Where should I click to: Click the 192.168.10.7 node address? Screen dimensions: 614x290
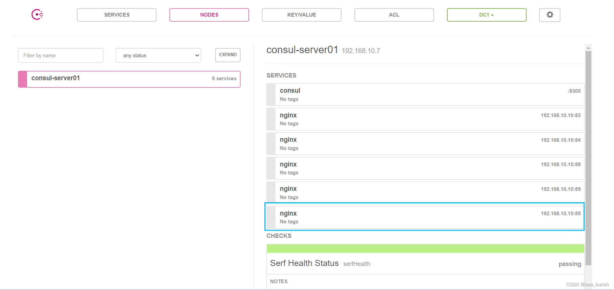pos(361,51)
